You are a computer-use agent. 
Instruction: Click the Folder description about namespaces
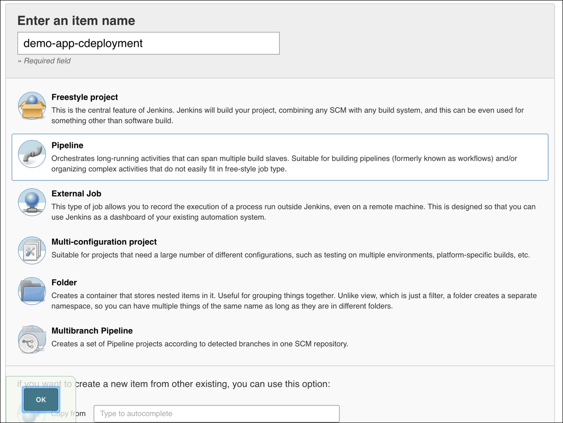tap(294, 301)
